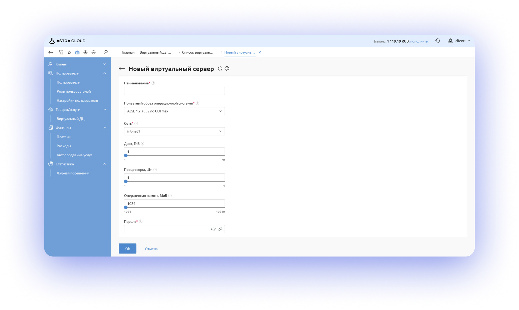Viewport: 519px width, 310px height.
Task: Click the Отмена link
Action: (151, 249)
